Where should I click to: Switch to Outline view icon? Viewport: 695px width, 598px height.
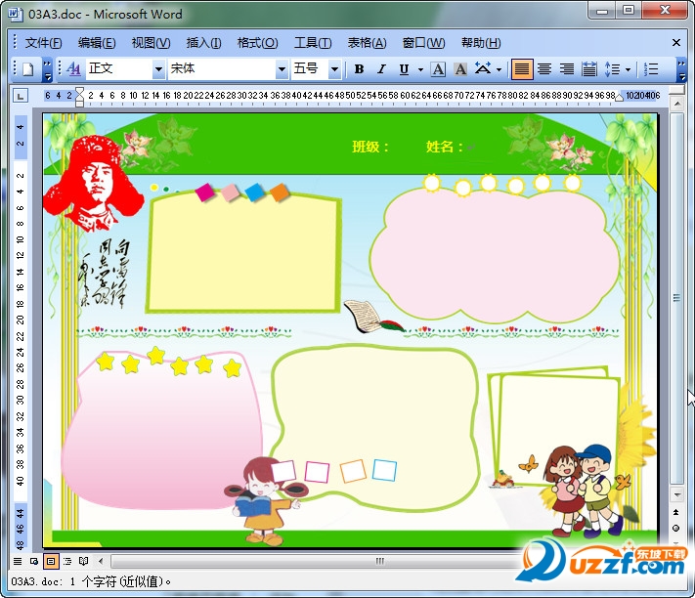[x=66, y=562]
